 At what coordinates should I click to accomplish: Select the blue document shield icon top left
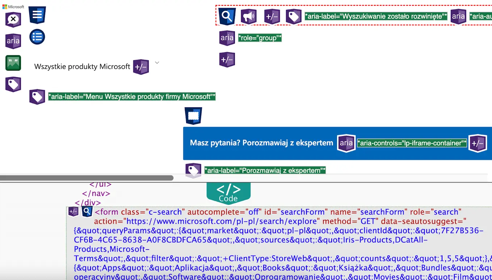point(37,14)
